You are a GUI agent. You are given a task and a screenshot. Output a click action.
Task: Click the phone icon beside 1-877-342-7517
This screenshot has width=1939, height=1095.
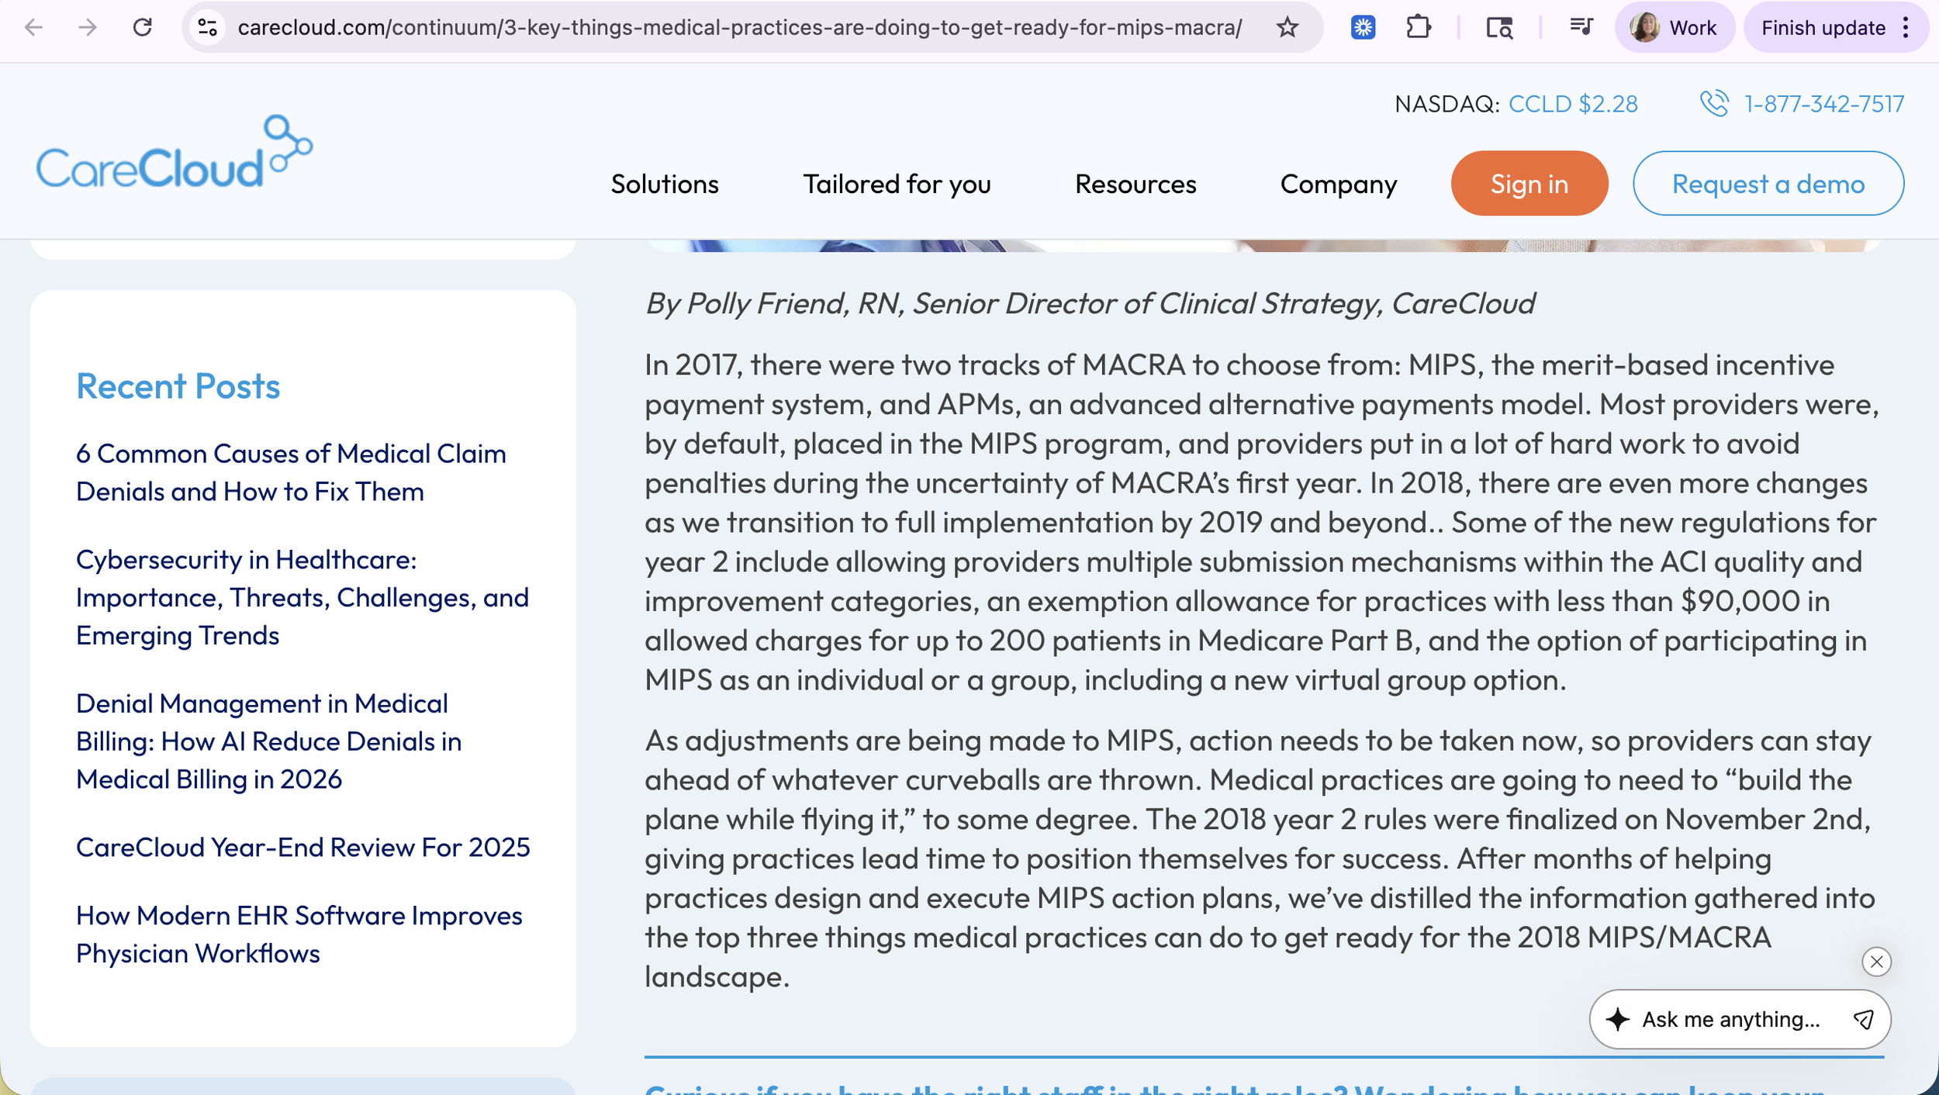[x=1713, y=103]
